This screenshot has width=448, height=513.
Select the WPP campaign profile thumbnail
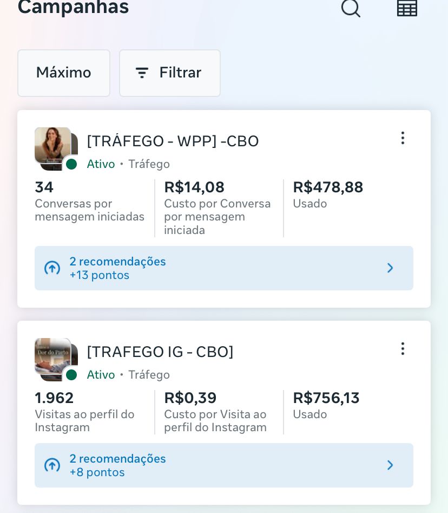click(53, 145)
